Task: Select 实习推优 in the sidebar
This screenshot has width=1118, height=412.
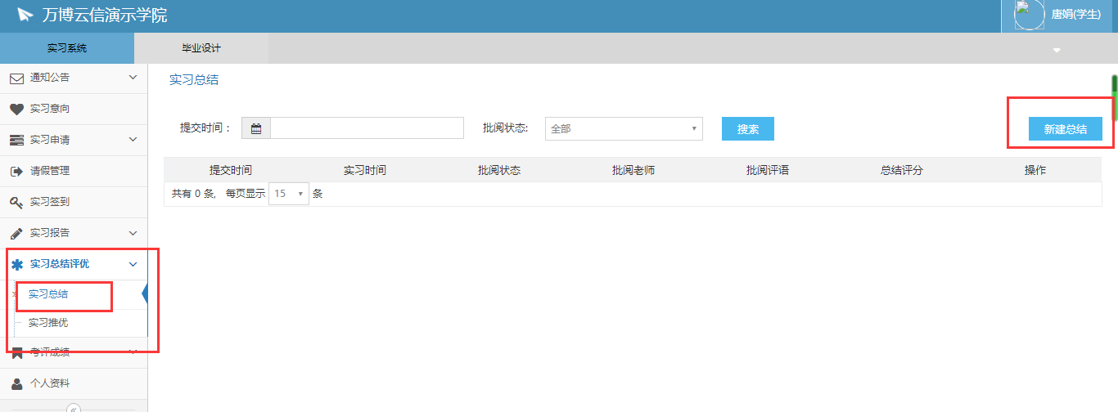Action: 48,323
